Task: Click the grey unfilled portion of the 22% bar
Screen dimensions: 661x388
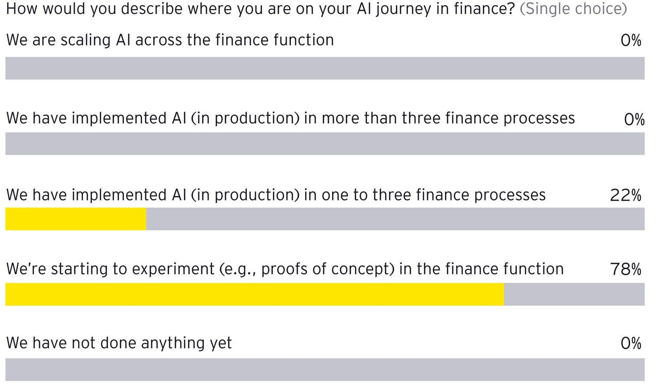Action: click(x=395, y=219)
